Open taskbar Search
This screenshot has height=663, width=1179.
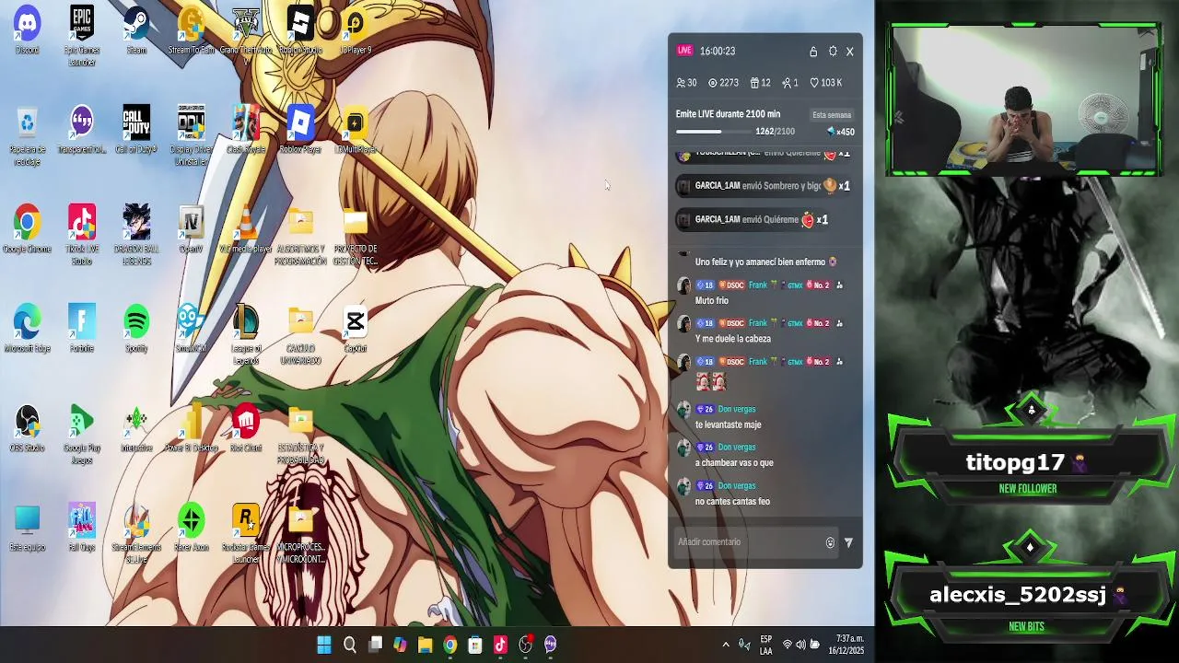[x=350, y=645]
